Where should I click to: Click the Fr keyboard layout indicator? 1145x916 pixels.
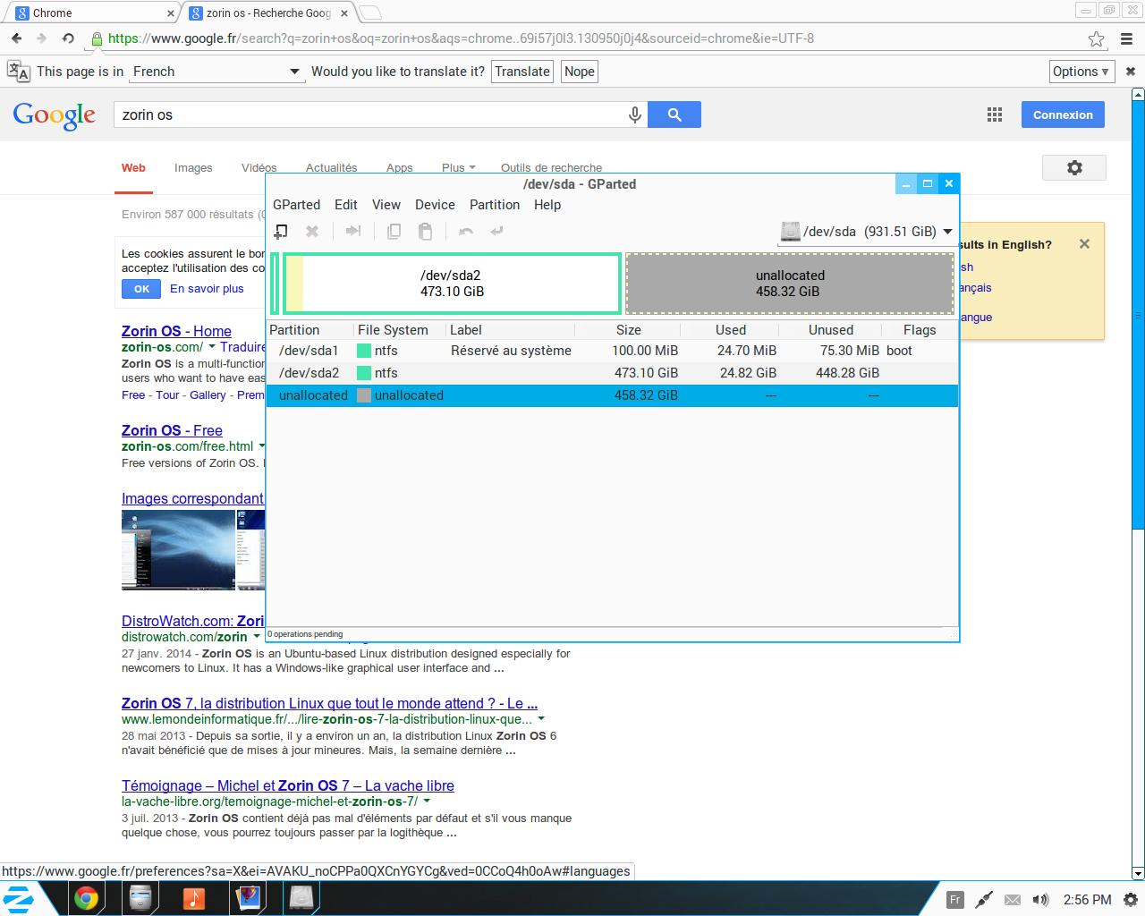tap(954, 900)
